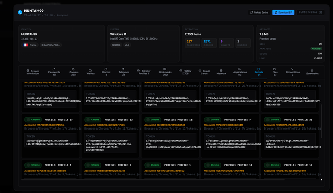Click the 2 Discord stat tile
The image size is (333, 193).
coord(243,43)
